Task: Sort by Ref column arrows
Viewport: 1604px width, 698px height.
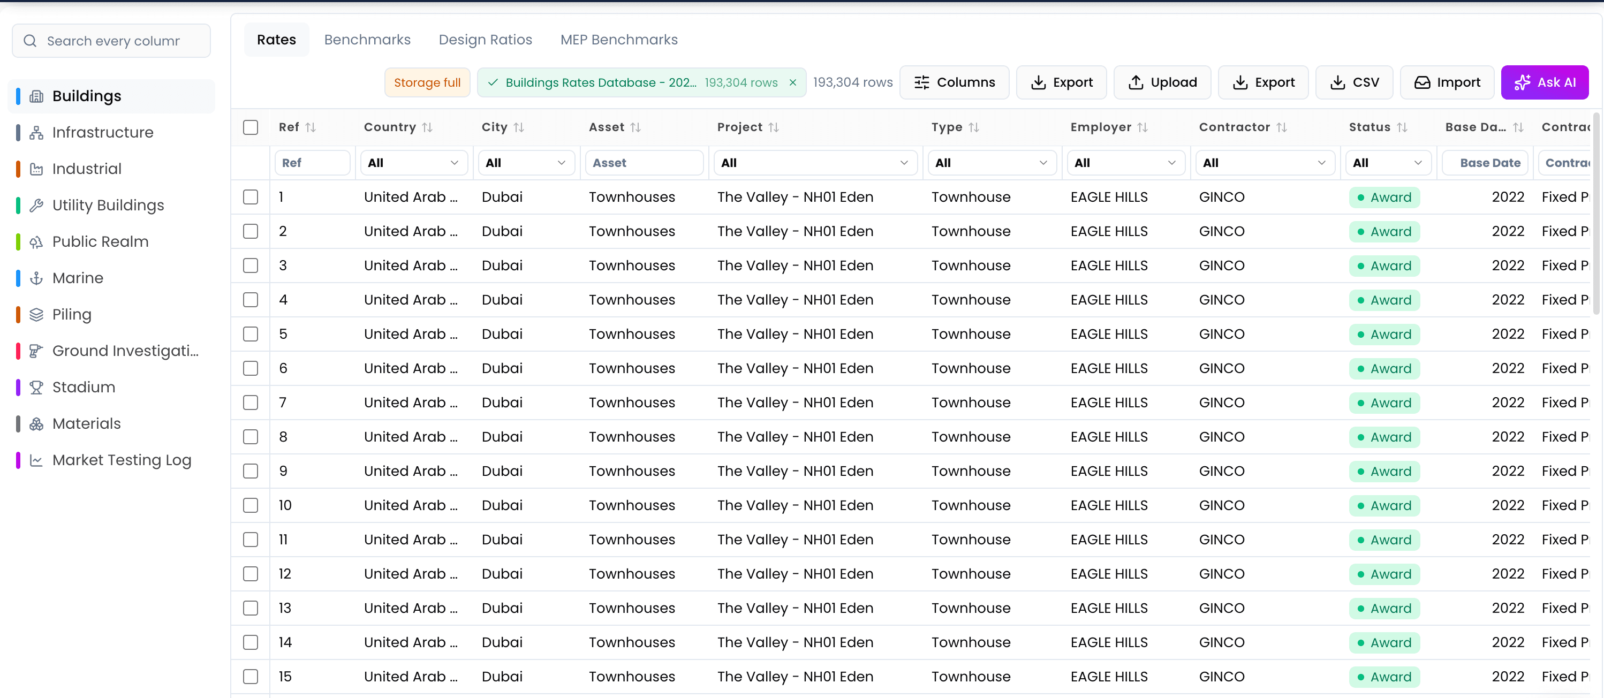Action: (311, 127)
